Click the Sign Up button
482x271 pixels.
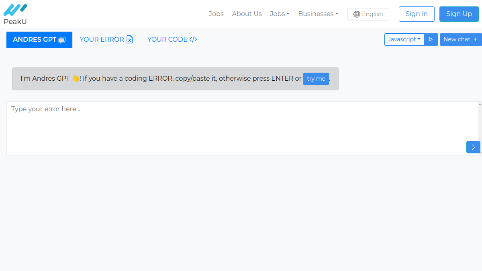(x=459, y=14)
